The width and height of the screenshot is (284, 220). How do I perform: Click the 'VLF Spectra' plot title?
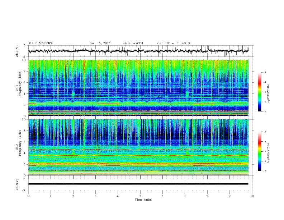(41, 43)
